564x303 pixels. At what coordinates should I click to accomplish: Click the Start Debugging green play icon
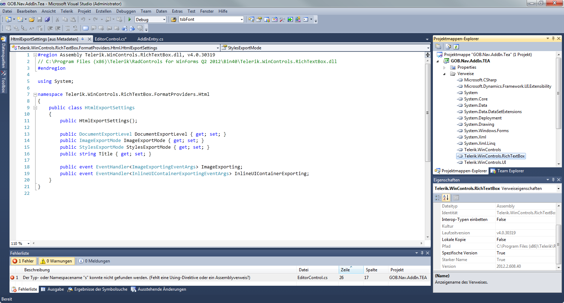point(130,19)
